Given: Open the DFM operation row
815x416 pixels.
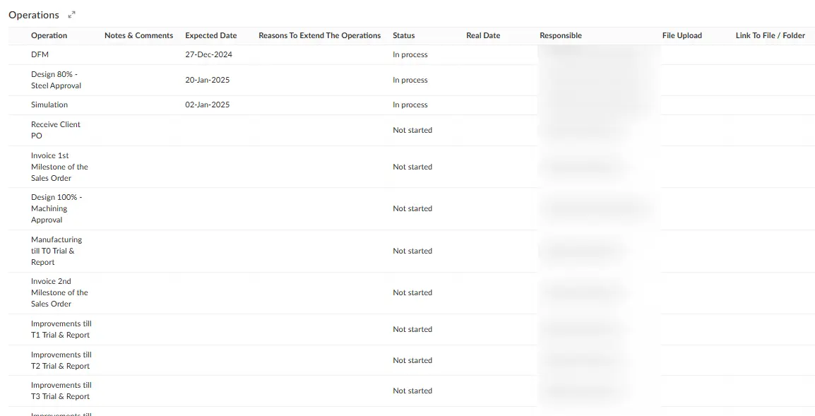Looking at the screenshot, I should (x=40, y=54).
